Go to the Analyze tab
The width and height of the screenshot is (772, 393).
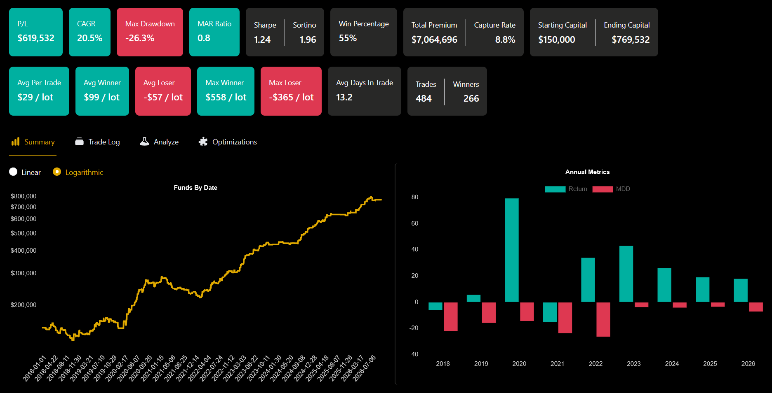pyautogui.click(x=160, y=142)
